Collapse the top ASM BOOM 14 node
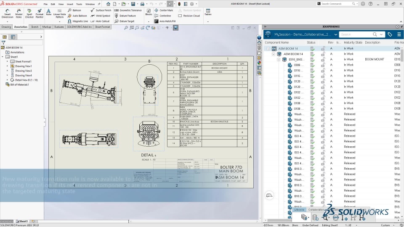Image resolution: width=404 pixels, height=227 pixels. [268, 49]
